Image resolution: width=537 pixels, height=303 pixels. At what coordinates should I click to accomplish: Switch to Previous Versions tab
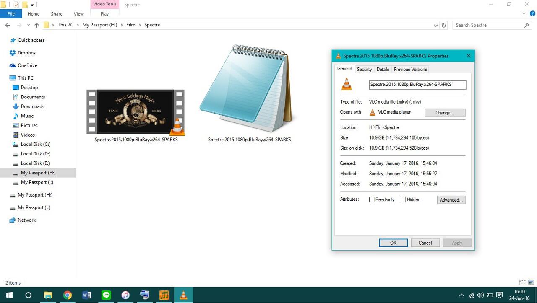(x=410, y=70)
